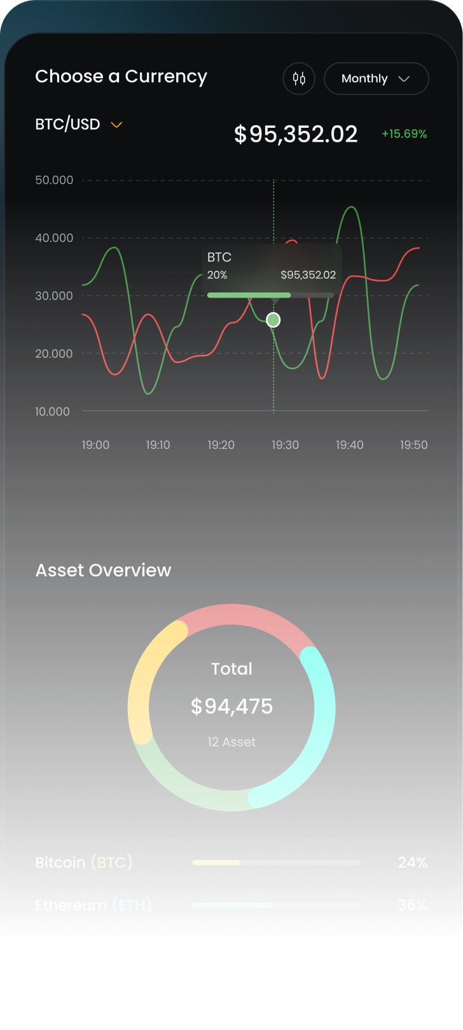The height and width of the screenshot is (1030, 463).
Task: Expand the BTC/USD currency pair selector
Action: pos(68,125)
